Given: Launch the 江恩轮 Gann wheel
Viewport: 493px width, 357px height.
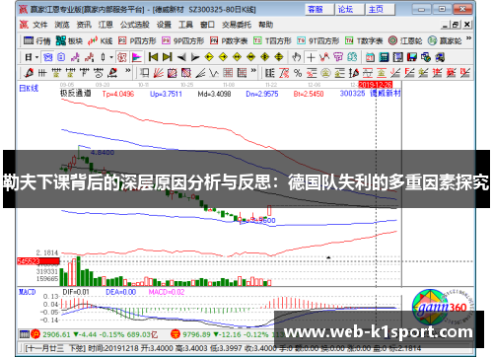Looking at the screenshot, I should pos(405,40).
